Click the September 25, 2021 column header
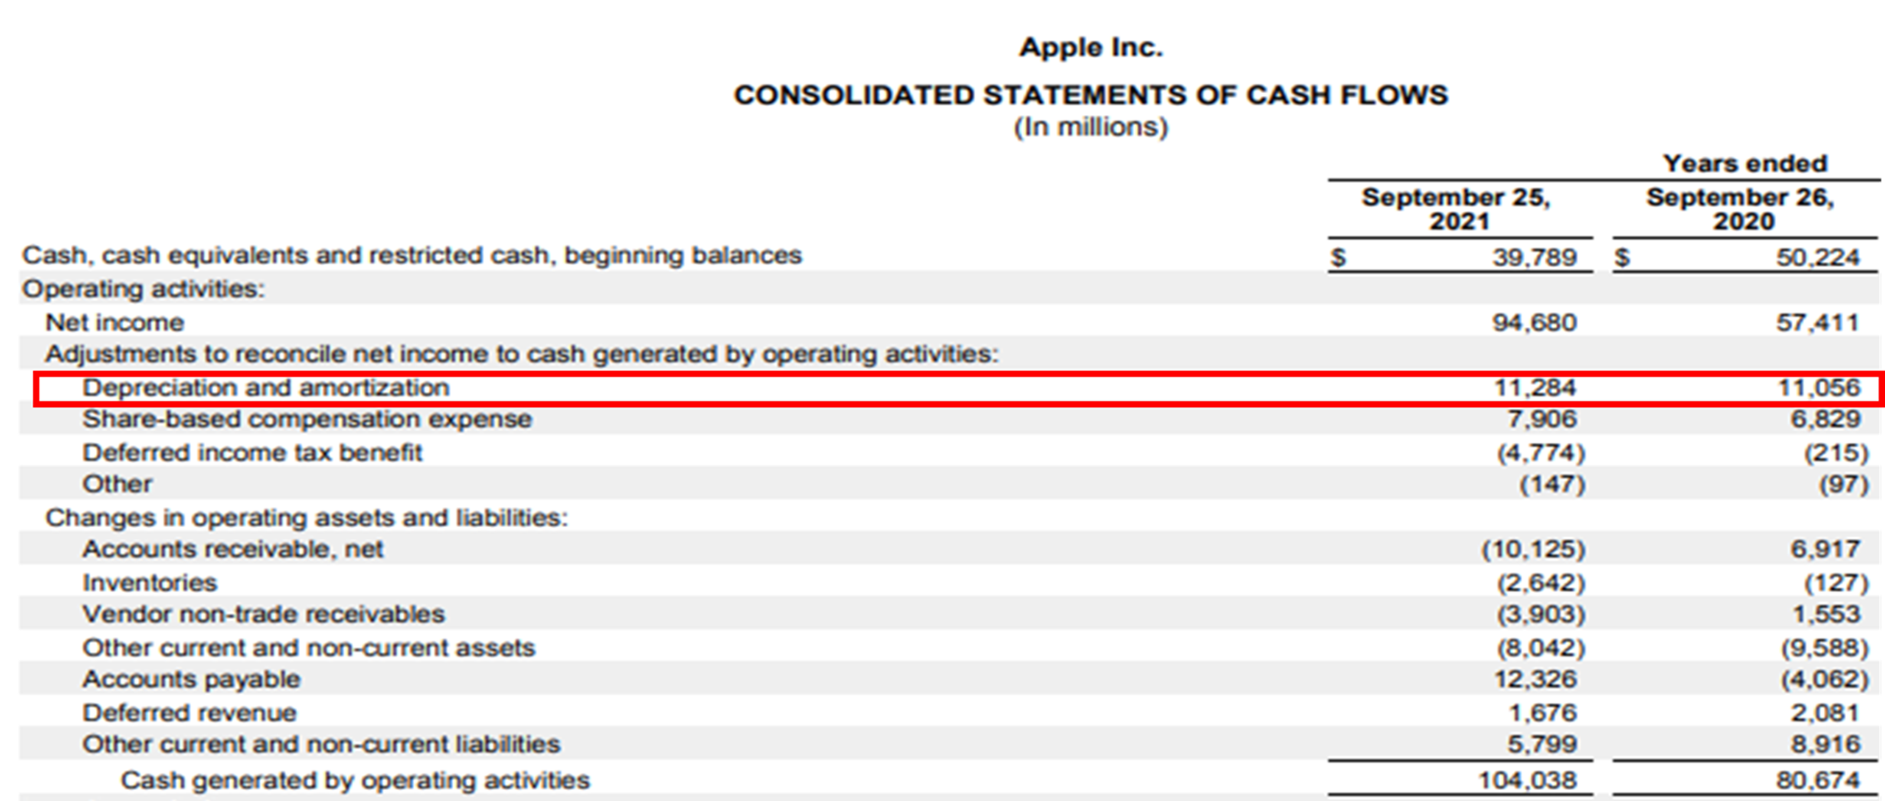This screenshot has width=1885, height=801. [x=1456, y=209]
